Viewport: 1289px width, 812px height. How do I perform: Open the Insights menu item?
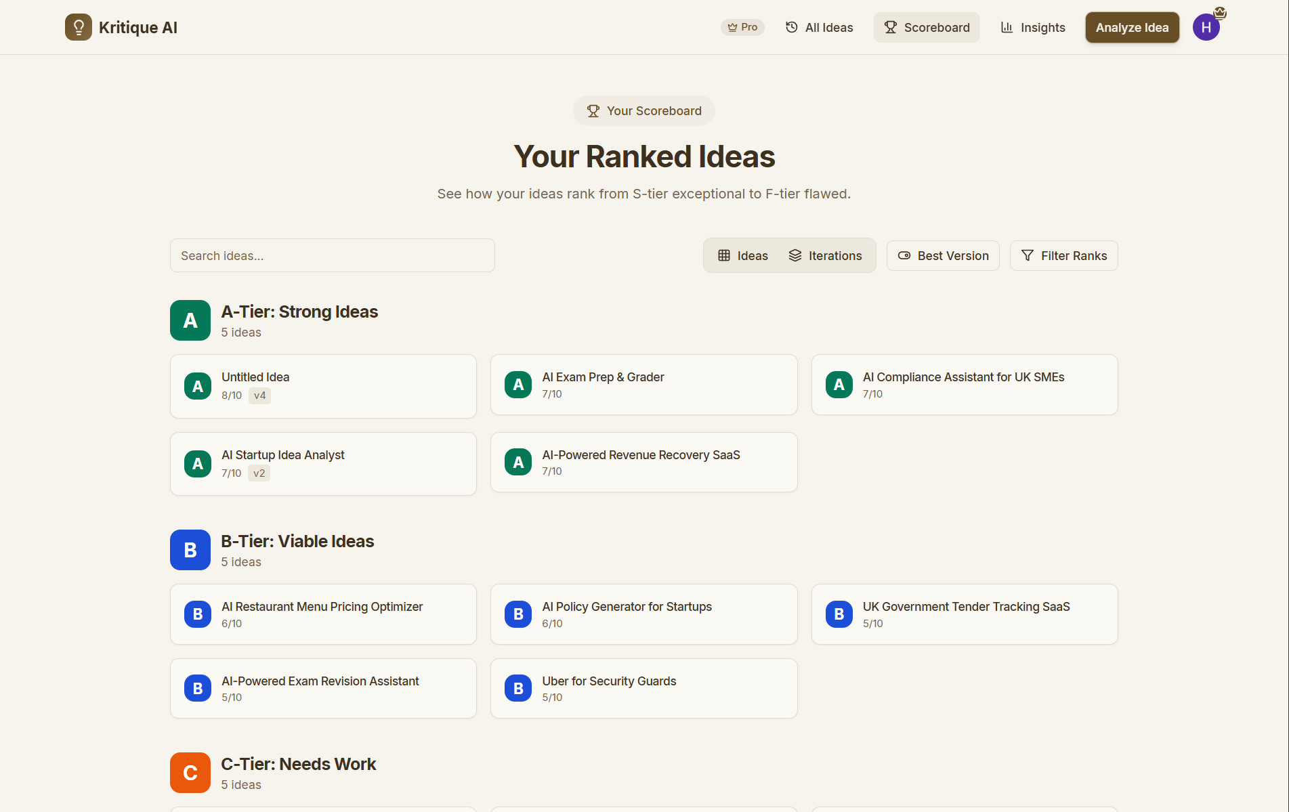(1032, 27)
